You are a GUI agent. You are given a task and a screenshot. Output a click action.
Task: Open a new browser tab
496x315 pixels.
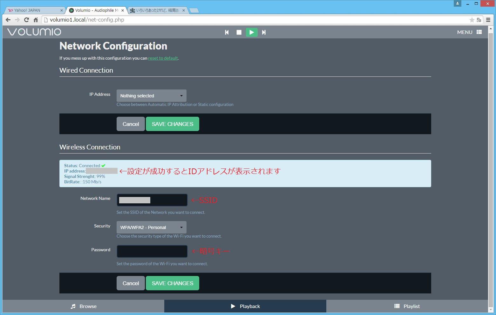coord(194,10)
